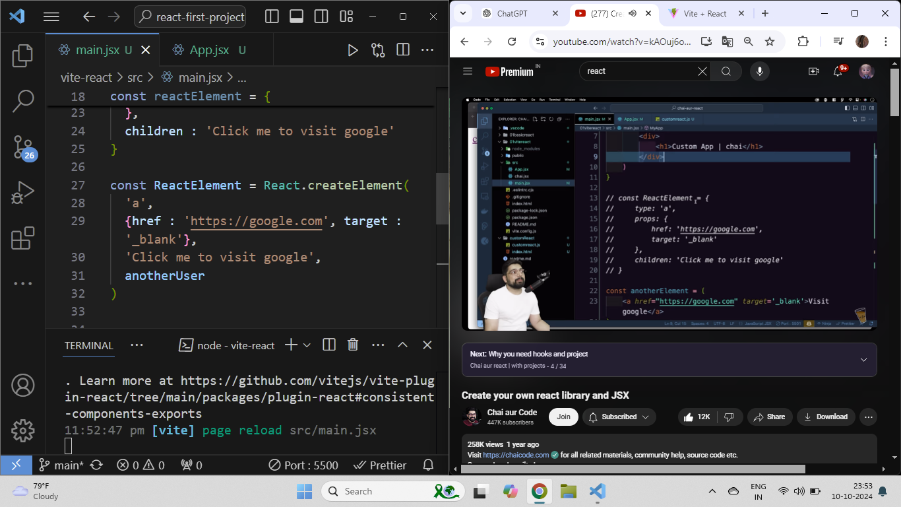Click the VS Code react-first-project command center
901x507 pixels.
tap(190, 17)
